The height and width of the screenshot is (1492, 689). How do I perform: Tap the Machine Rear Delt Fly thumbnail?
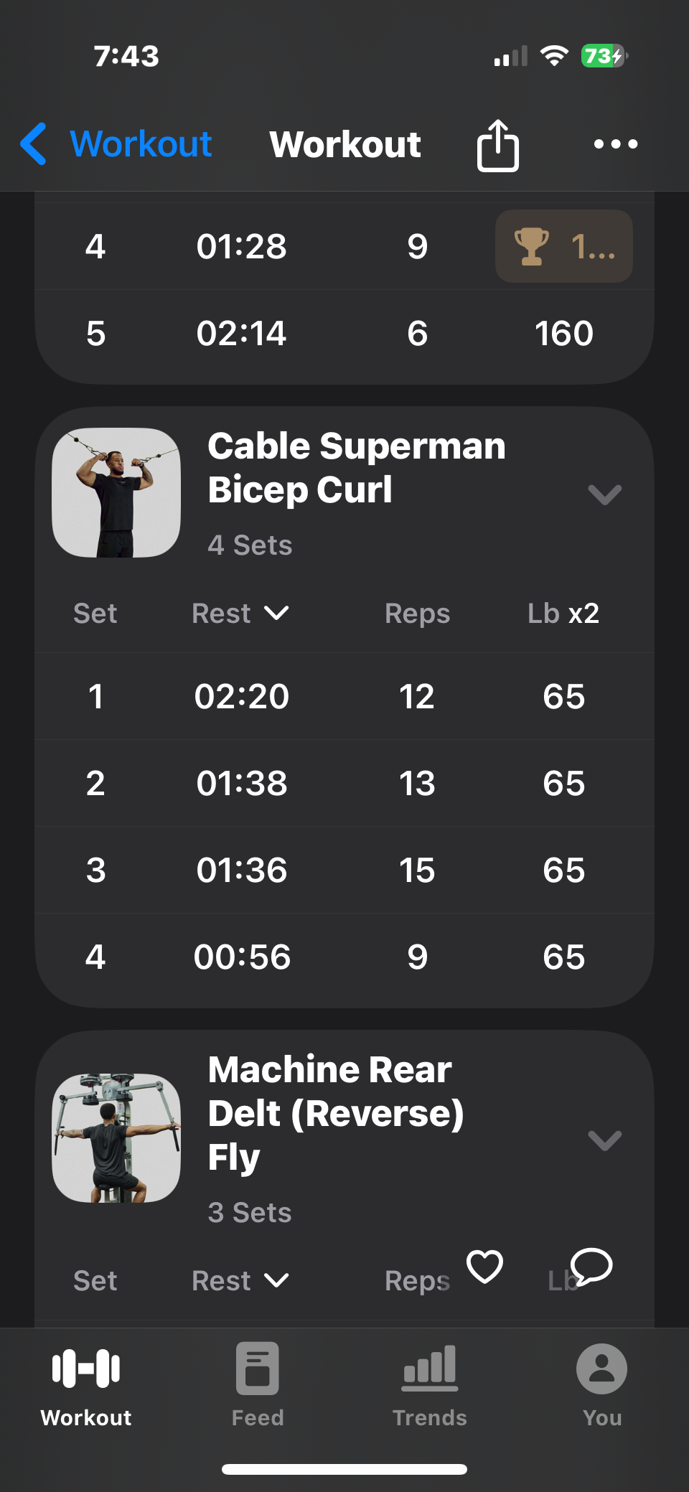[x=116, y=1138]
